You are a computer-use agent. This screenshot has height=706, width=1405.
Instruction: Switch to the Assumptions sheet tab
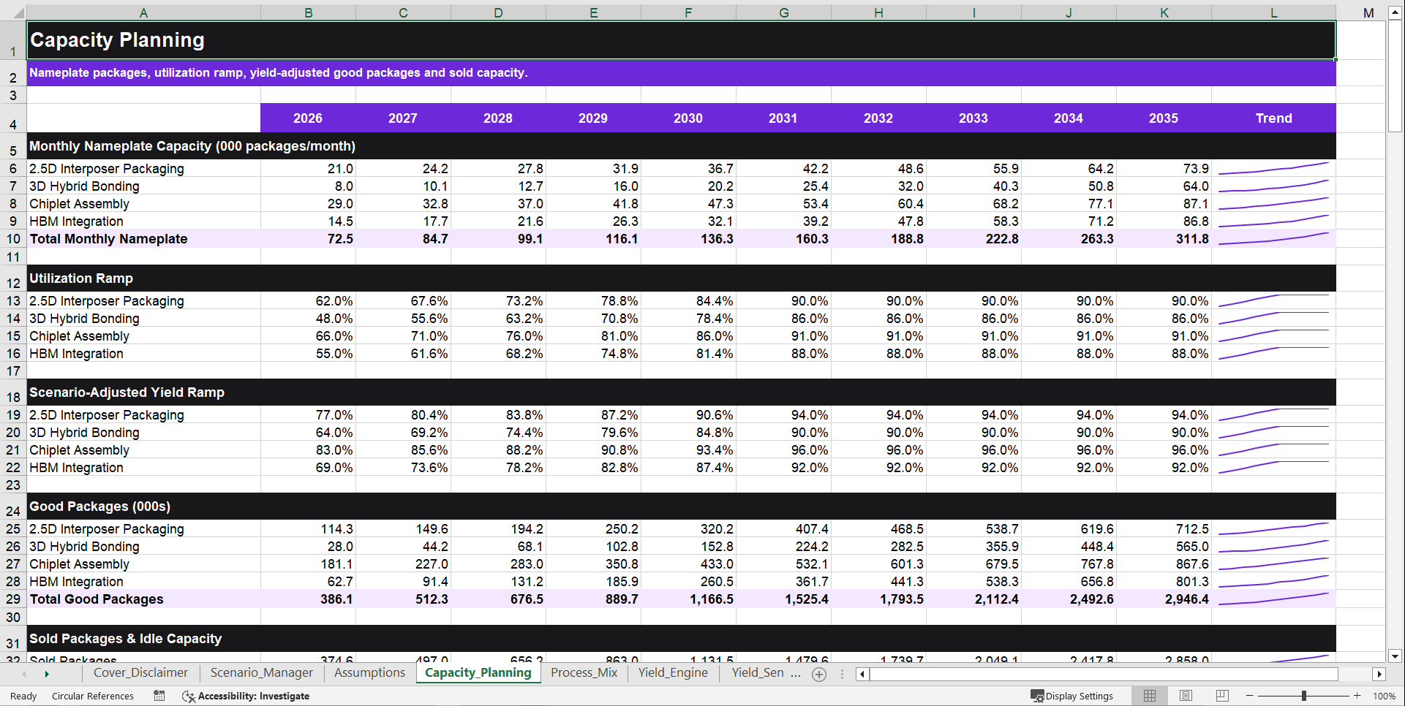(x=369, y=673)
